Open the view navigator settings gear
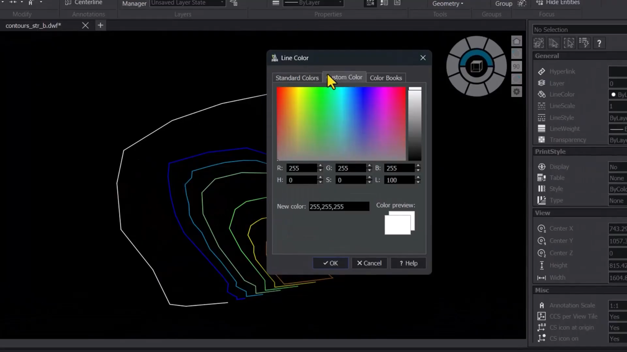The width and height of the screenshot is (627, 352). point(516,92)
